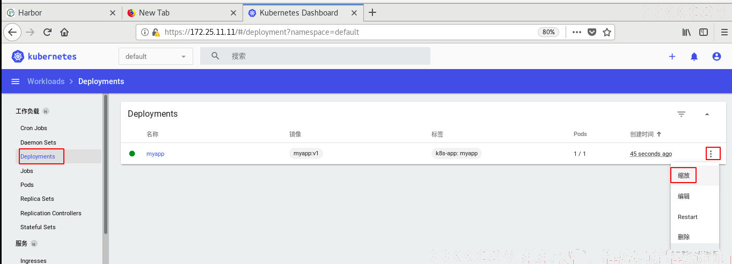Show site information icon in address bar
Image resolution: width=732 pixels, height=264 pixels.
pos(145,32)
